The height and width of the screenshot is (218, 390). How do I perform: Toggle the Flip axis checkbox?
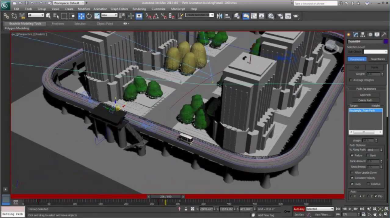point(375,196)
